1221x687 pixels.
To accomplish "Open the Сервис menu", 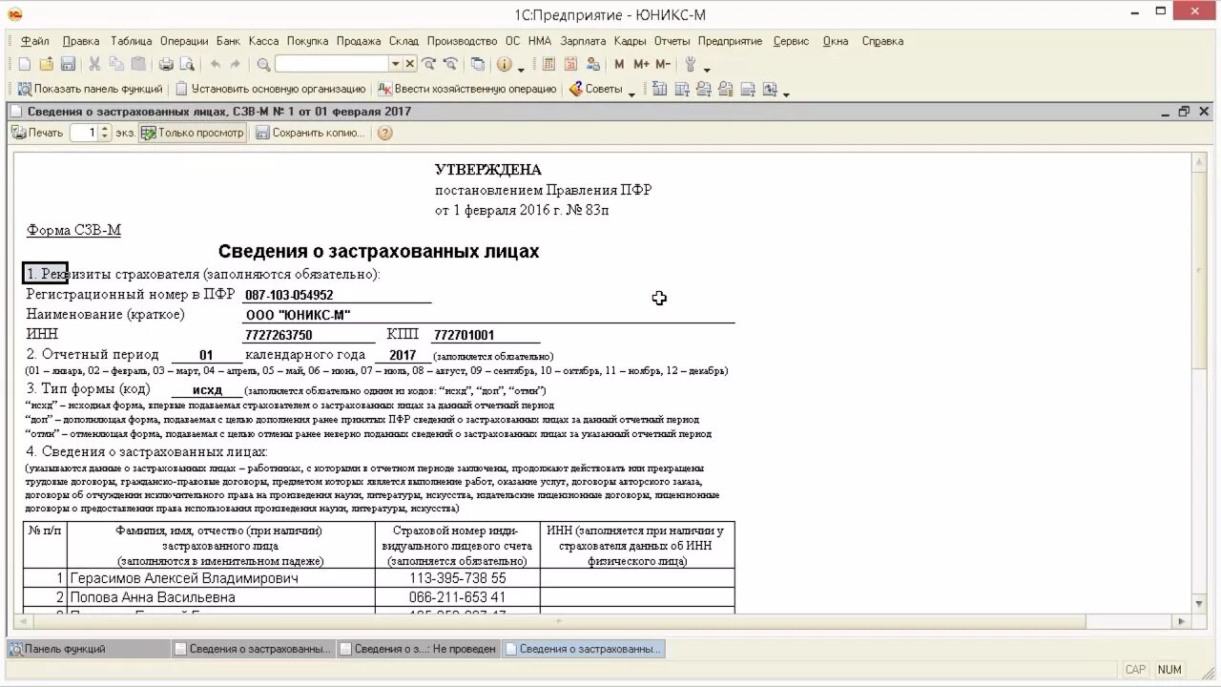I will pyautogui.click(x=791, y=41).
